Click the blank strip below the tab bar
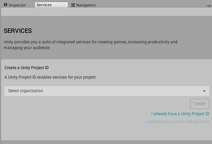The image size is (212, 144). click(106, 12)
